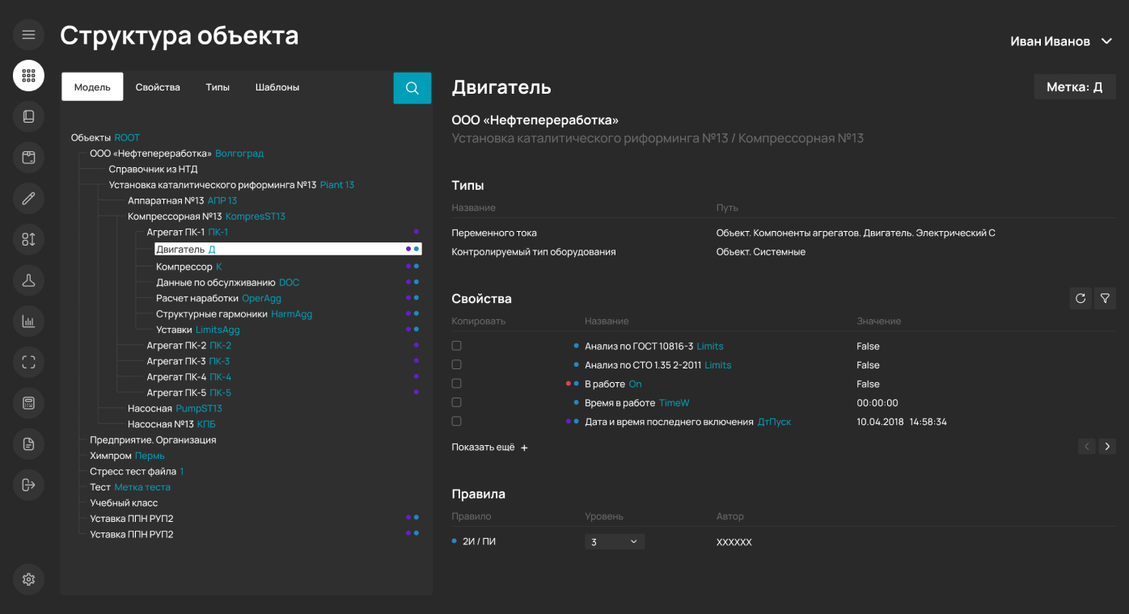Viewport: 1129px width, 614px height.
Task: Check the Анализ по ГОСТ 10816-3 checkbox
Action: coord(457,346)
